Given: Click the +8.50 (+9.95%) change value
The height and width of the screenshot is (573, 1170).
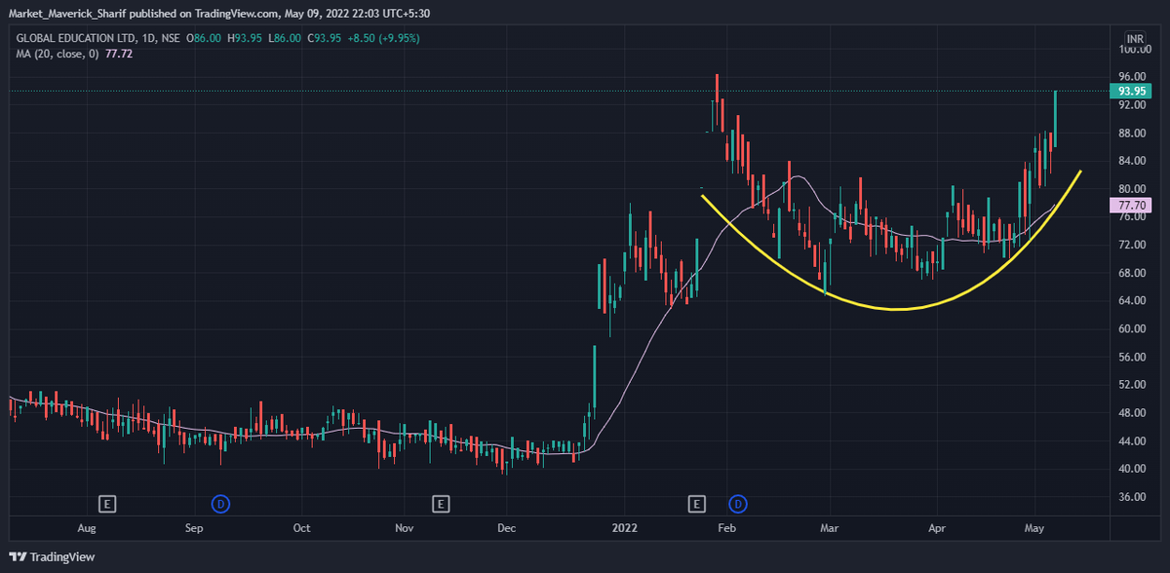Looking at the screenshot, I should click(x=385, y=38).
